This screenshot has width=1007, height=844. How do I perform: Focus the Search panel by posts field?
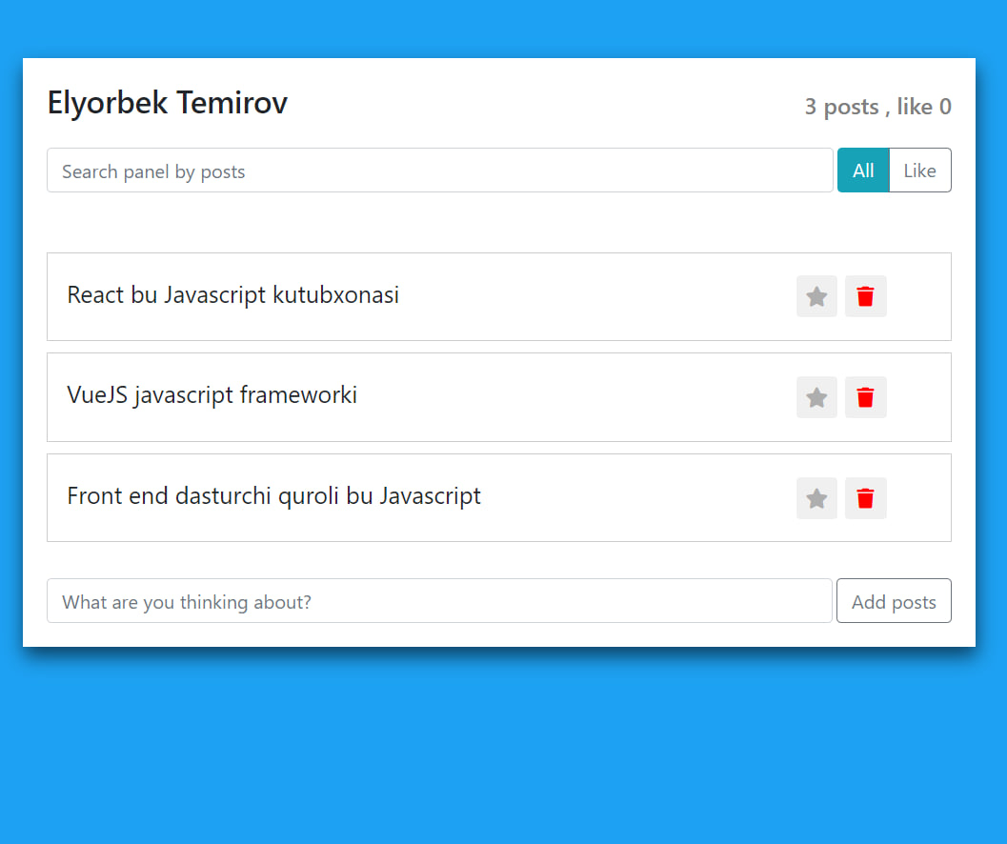point(439,171)
